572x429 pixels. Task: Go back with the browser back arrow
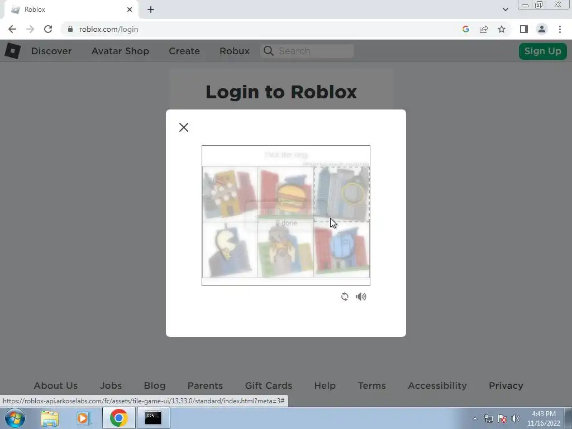(x=12, y=29)
